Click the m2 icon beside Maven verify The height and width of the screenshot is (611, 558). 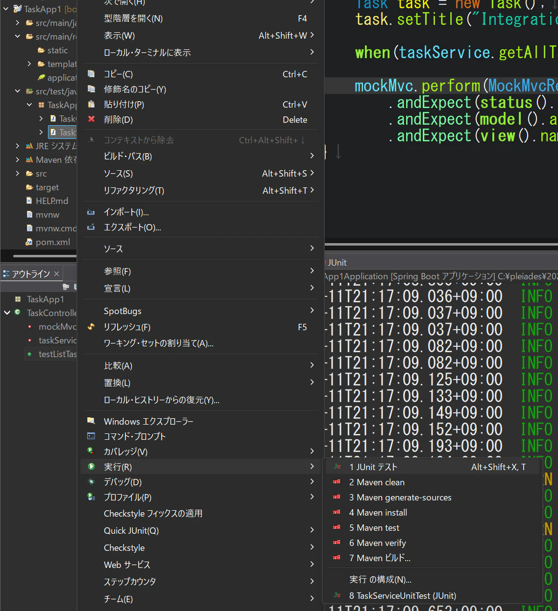pyautogui.click(x=337, y=543)
